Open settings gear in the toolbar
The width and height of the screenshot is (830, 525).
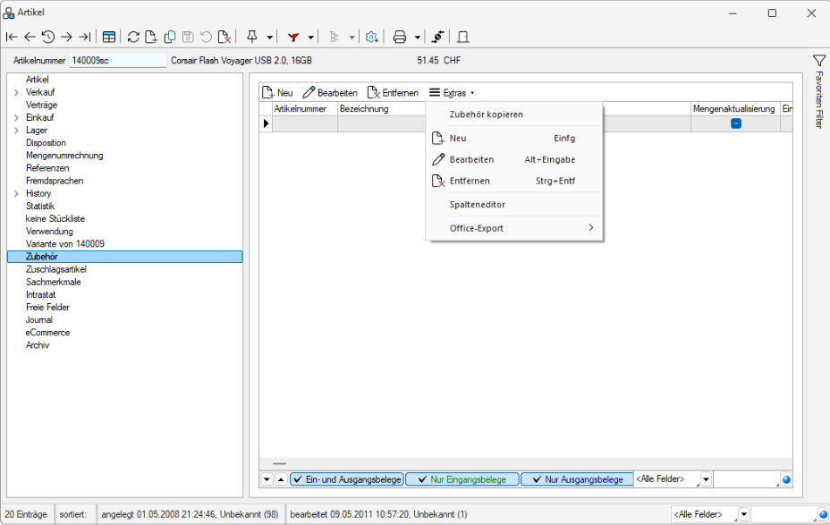tap(372, 37)
